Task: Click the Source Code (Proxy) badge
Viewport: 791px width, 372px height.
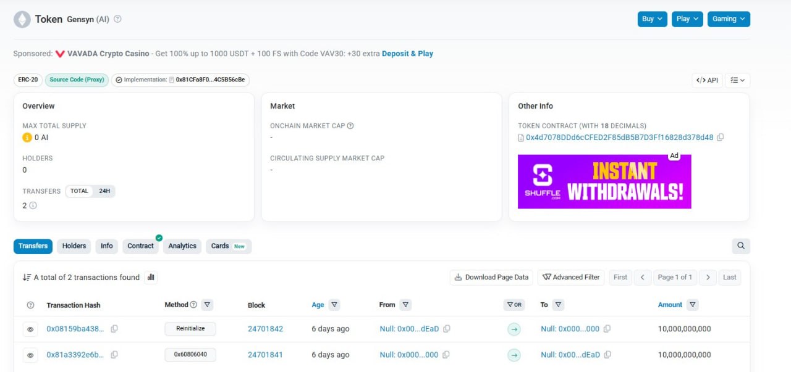Action: click(77, 80)
